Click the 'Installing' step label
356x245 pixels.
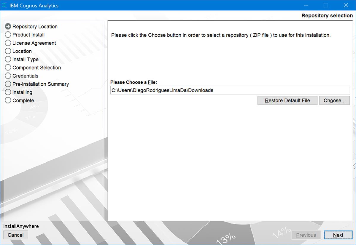(x=22, y=92)
